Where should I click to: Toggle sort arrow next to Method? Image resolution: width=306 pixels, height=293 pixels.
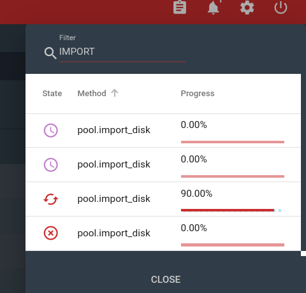[x=115, y=93]
